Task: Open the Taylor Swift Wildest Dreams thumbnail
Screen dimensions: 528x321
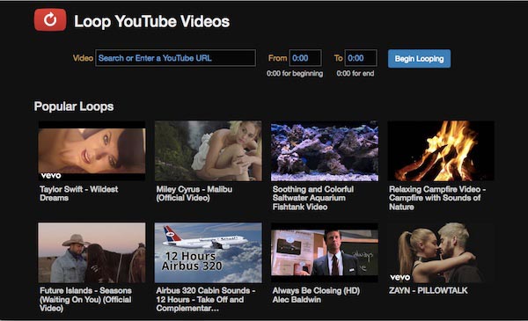Action: [x=92, y=150]
